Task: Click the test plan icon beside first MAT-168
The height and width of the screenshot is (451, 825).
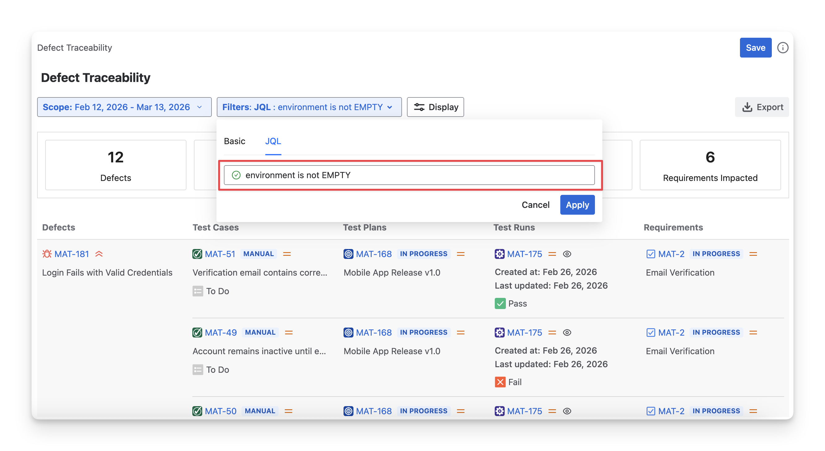Action: [x=348, y=254]
